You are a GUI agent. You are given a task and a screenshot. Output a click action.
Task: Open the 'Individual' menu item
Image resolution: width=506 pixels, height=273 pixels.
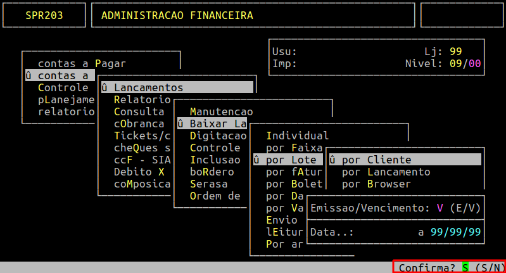click(x=297, y=136)
